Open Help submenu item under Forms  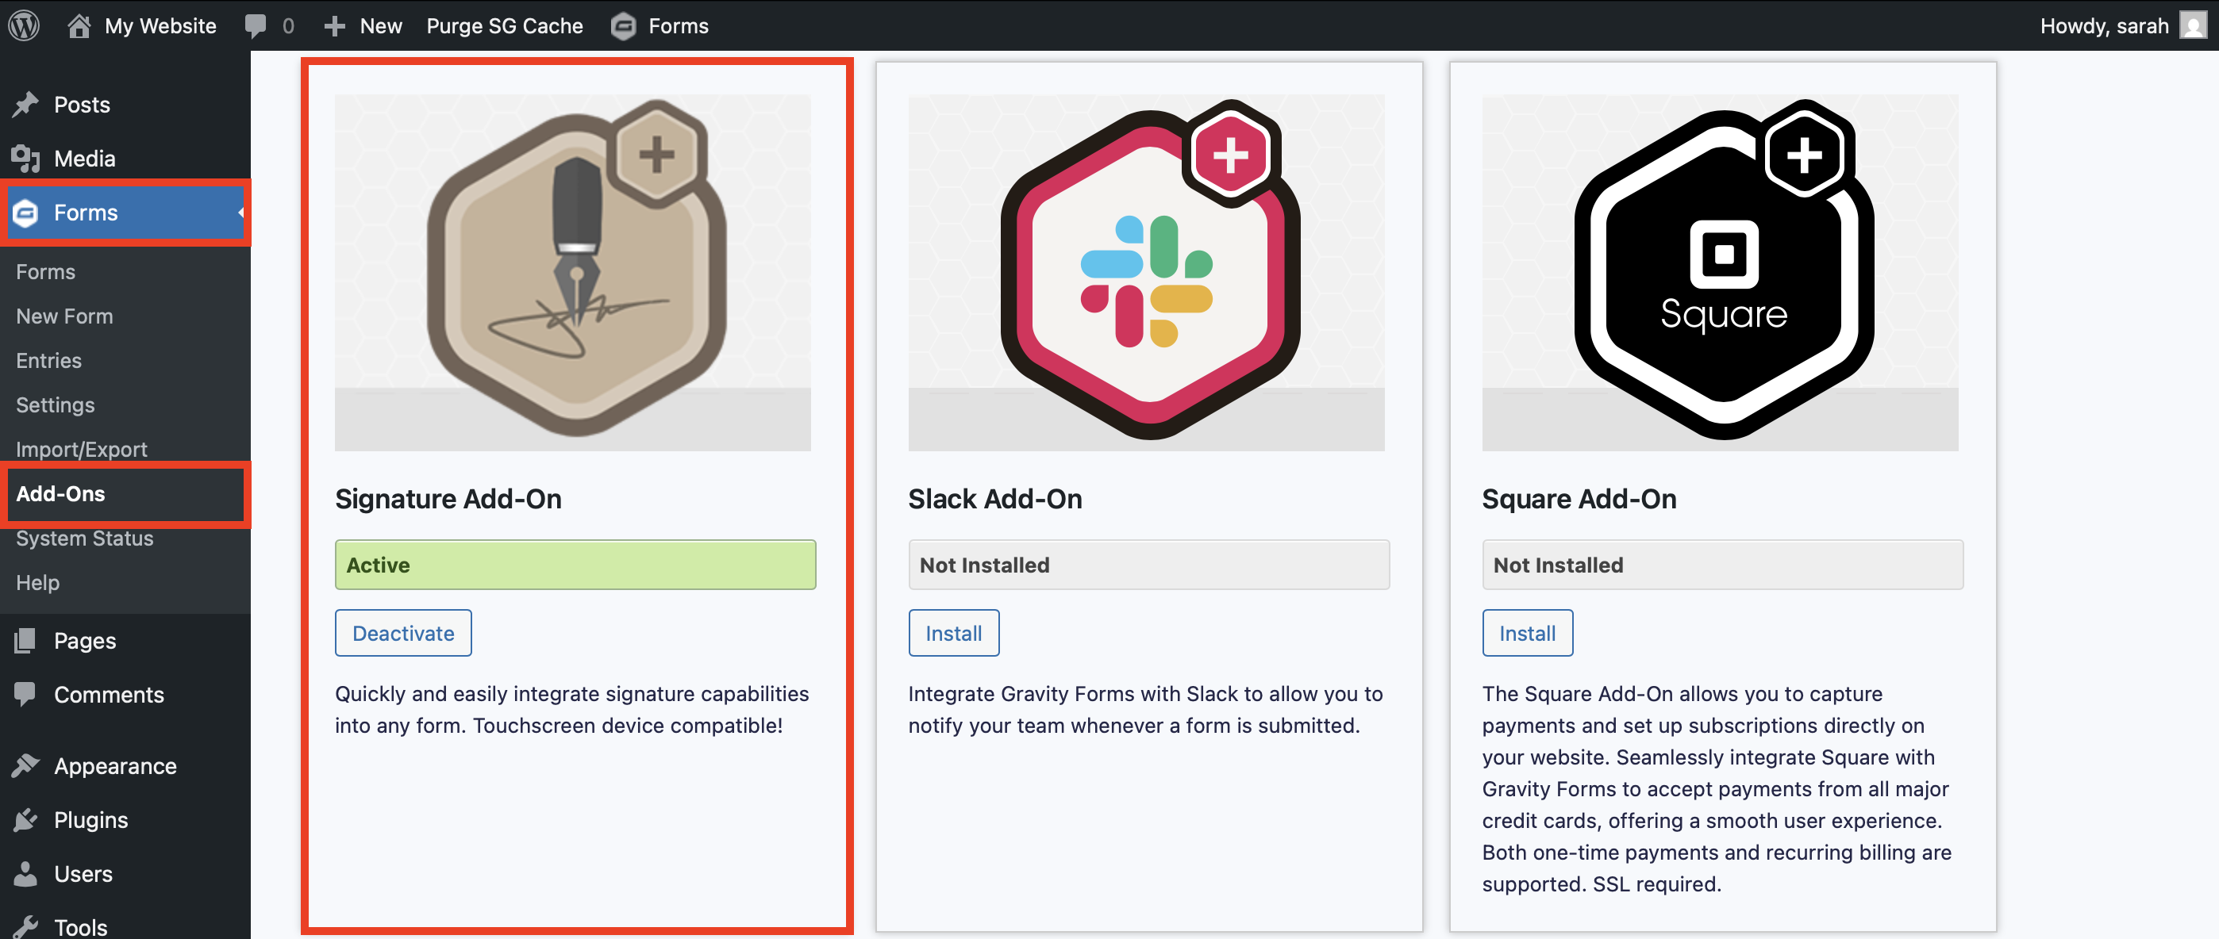coord(38,583)
